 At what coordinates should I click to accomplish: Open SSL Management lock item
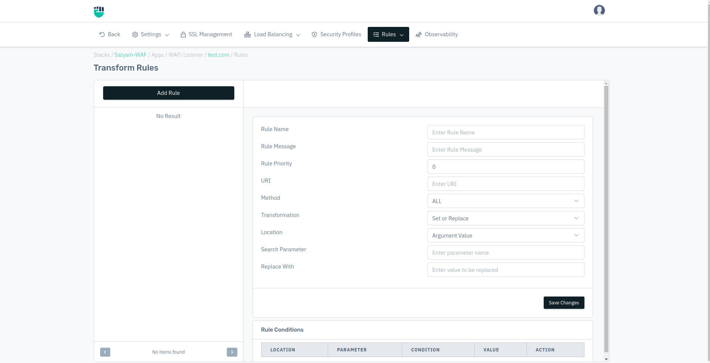(206, 34)
